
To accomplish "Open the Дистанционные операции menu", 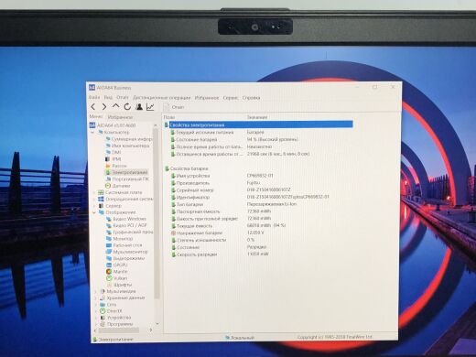I will 162,98.
